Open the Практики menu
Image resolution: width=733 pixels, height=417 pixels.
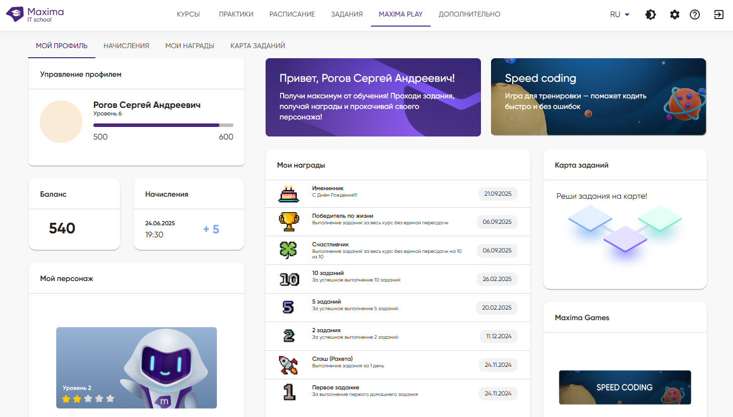pos(236,14)
